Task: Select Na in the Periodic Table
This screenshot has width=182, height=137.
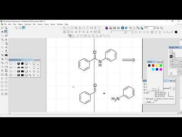Action: click(171, 56)
